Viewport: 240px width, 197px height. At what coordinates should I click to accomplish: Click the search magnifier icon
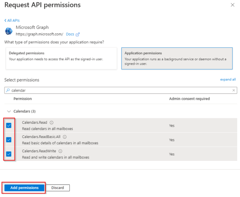point(8,91)
